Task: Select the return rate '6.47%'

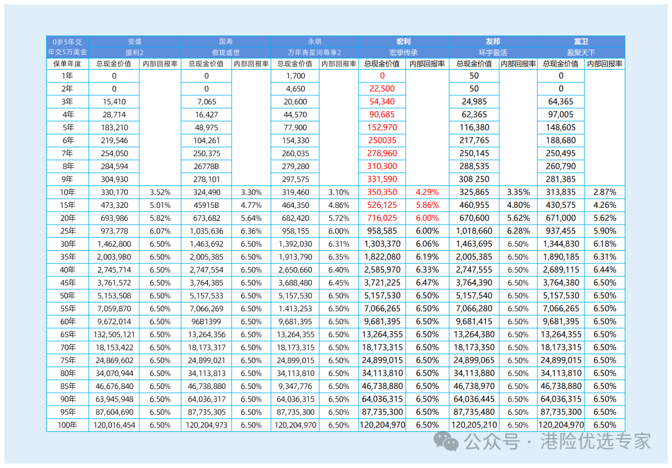Action: point(427,283)
